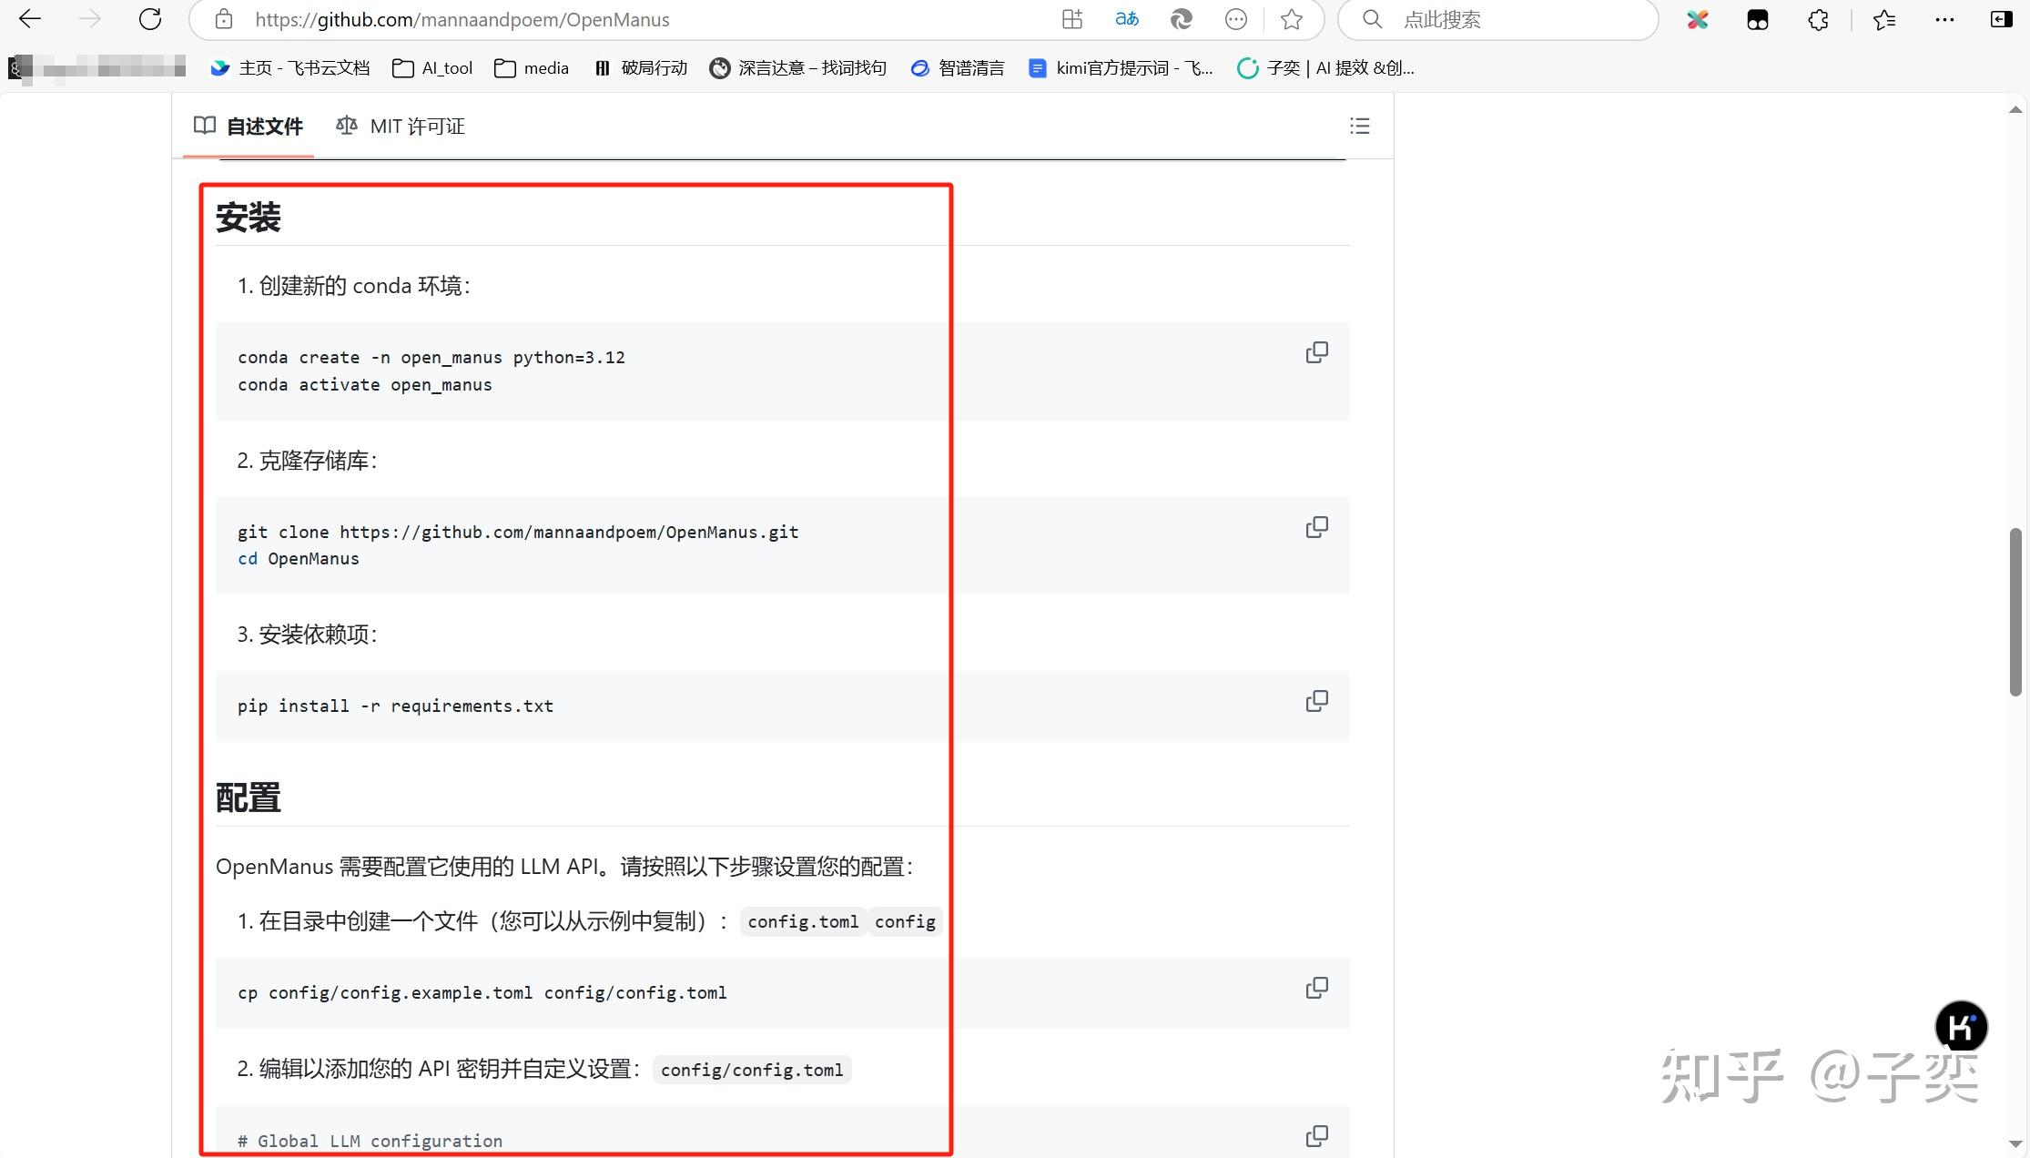Screen dimensions: 2030x1158
Task: Toggle the favorites star for this page
Action: [x=1290, y=19]
